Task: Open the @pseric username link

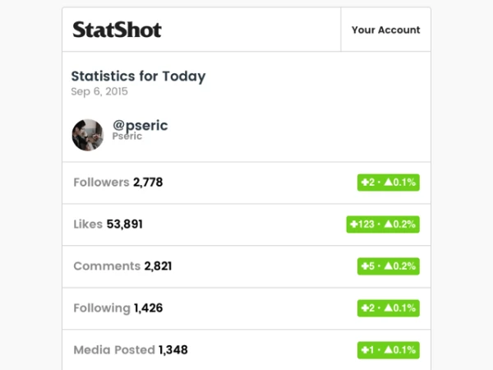Action: click(x=141, y=125)
